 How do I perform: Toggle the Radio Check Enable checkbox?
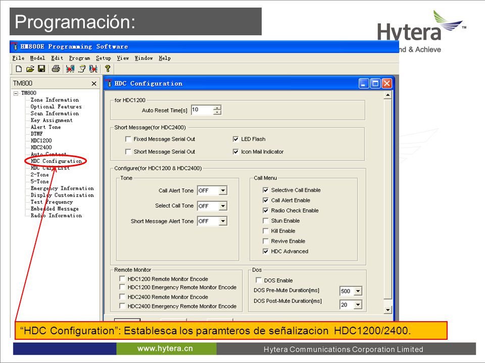[x=265, y=211]
